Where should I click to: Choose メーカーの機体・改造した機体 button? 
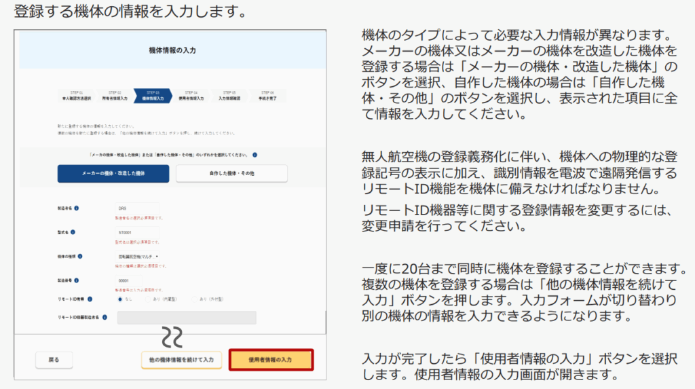point(113,173)
